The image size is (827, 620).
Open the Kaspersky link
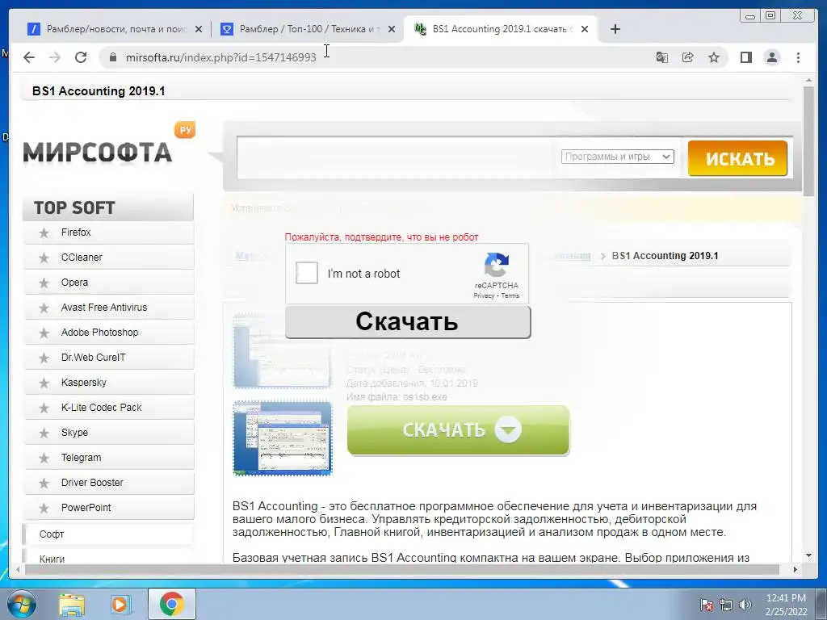(83, 383)
